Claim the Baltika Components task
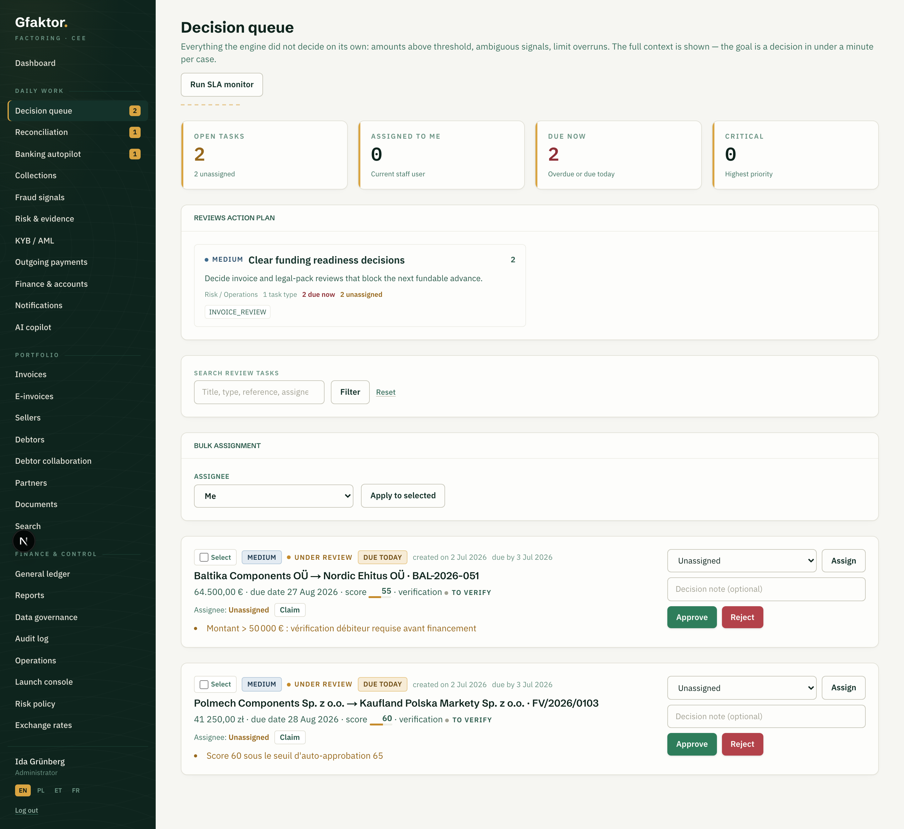Image resolution: width=904 pixels, height=829 pixels. 290,610
